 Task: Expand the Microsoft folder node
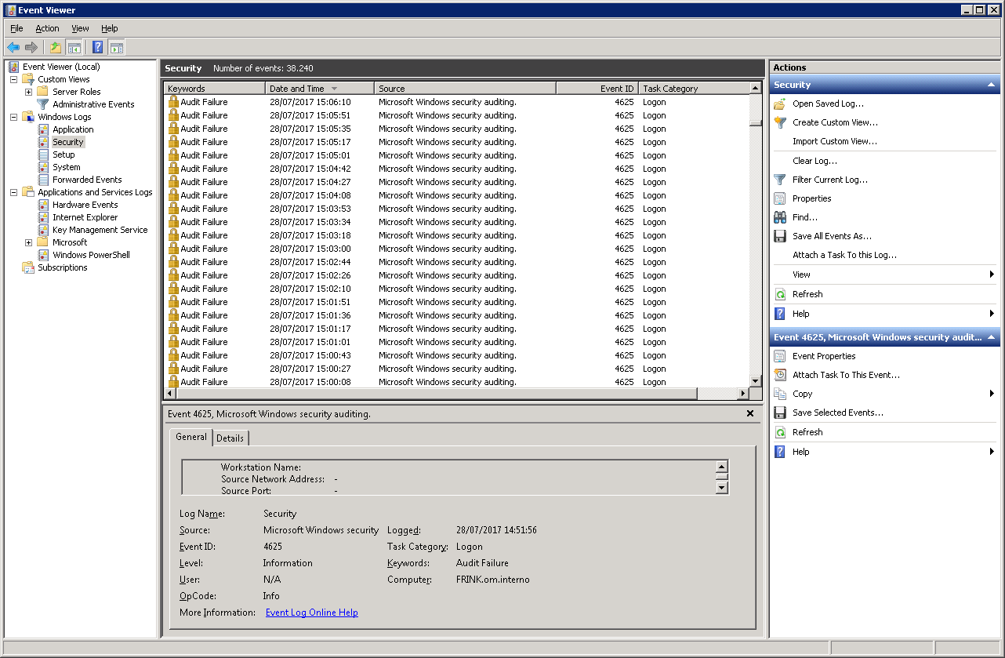[x=28, y=242]
